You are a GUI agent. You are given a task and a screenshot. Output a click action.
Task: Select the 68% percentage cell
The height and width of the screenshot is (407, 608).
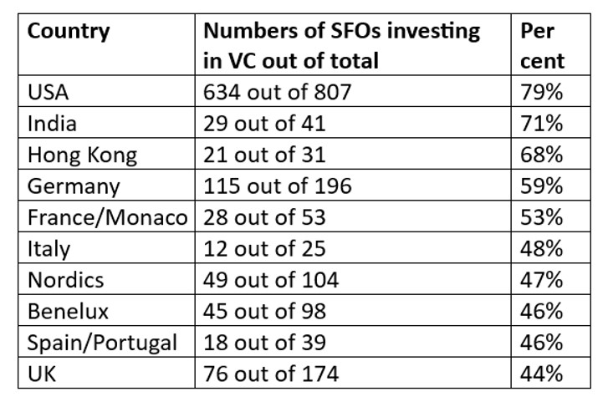pyautogui.click(x=541, y=155)
